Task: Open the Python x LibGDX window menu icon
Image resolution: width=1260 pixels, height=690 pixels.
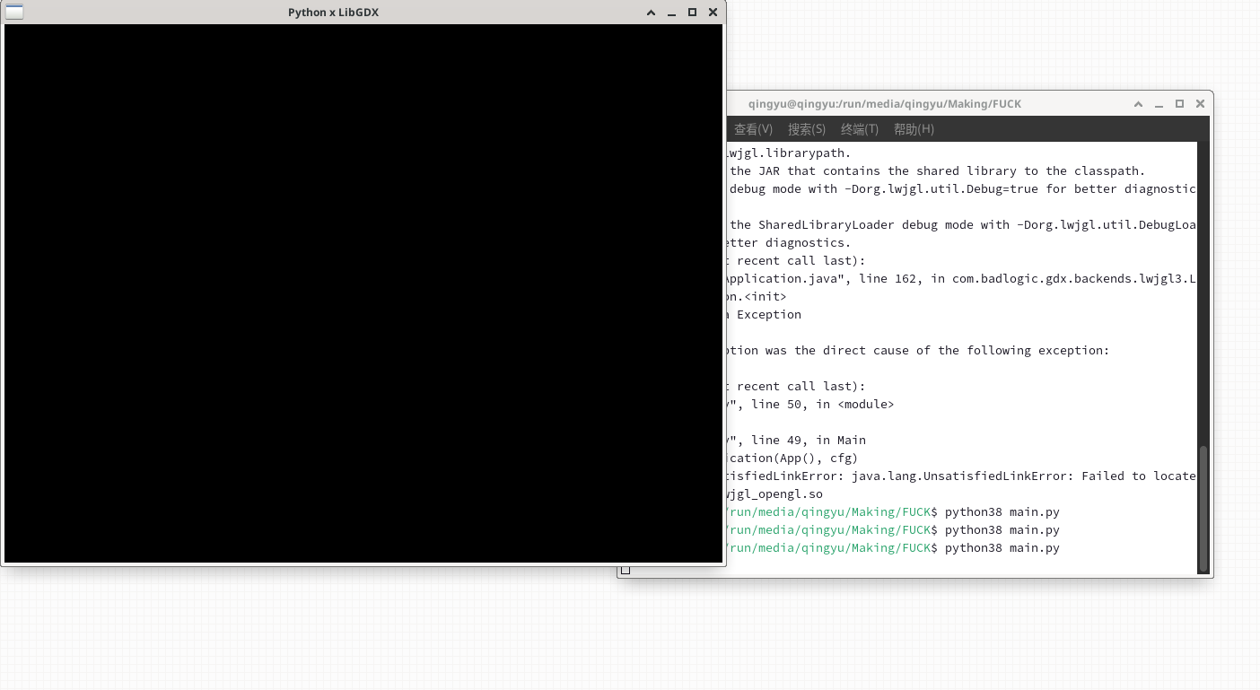Action: pyautogui.click(x=14, y=13)
